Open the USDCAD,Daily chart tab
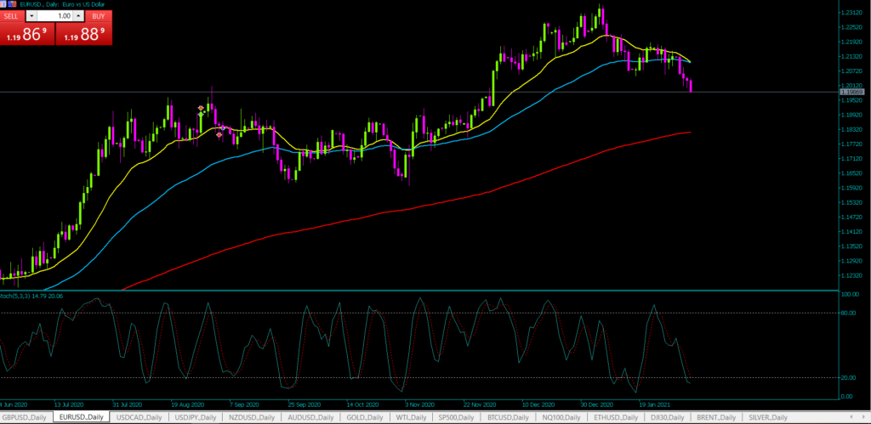The width and height of the screenshot is (871, 424). coord(140,417)
